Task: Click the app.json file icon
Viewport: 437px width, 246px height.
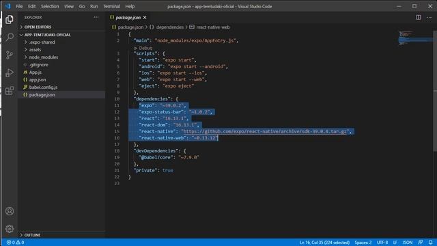Action: click(25, 80)
